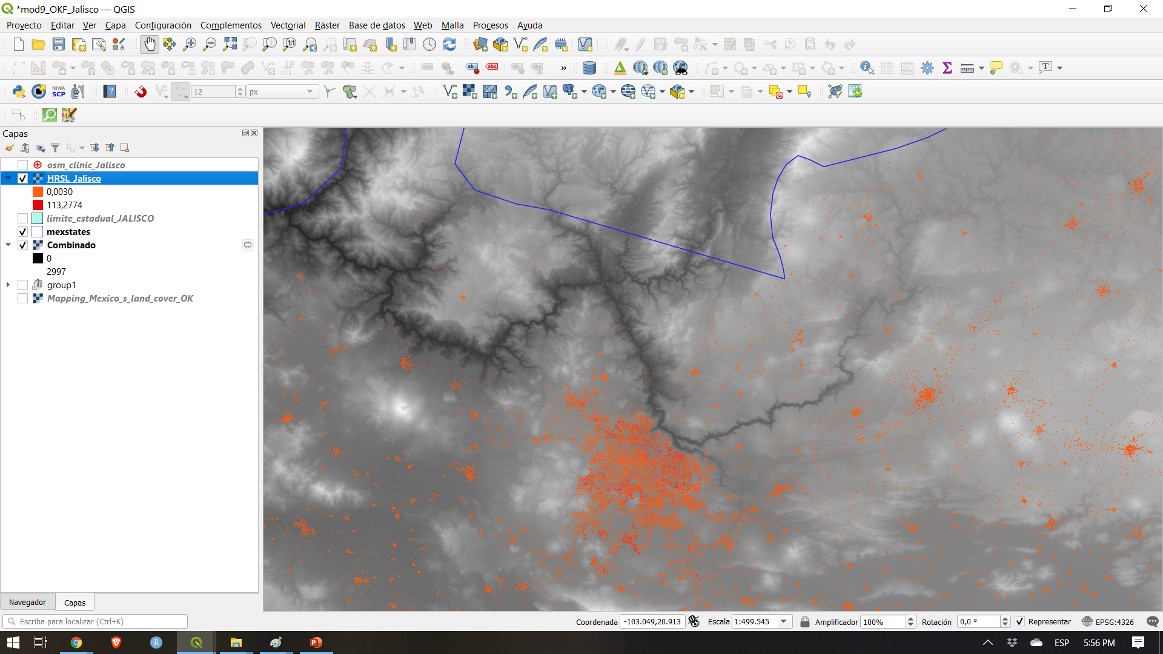The image size is (1163, 654).
Task: Click red 113,2774 legend swatch
Action: coord(38,205)
